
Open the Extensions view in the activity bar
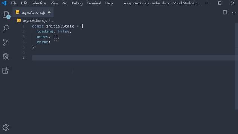coord(6,70)
